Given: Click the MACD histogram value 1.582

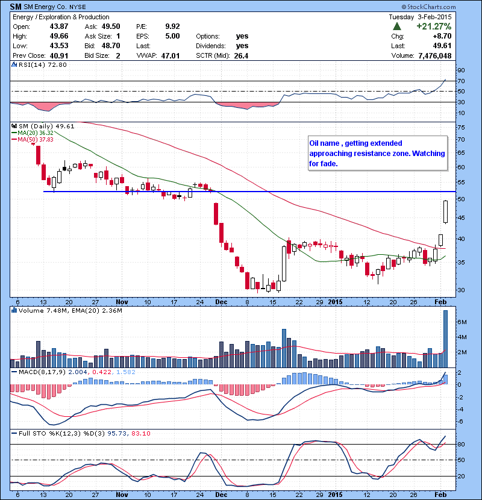Looking at the screenshot, I should pos(126,372).
